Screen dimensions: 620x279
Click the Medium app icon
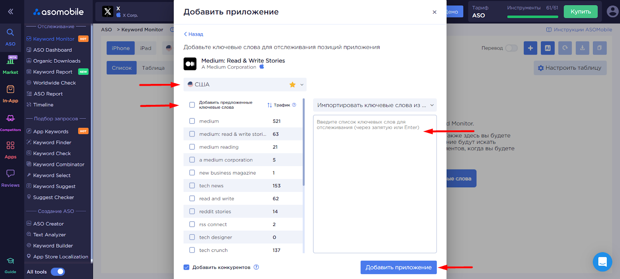[190, 64]
